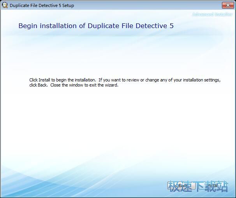Close the Duplicate File Detective setup window
The image size is (236, 198).
[228, 5]
